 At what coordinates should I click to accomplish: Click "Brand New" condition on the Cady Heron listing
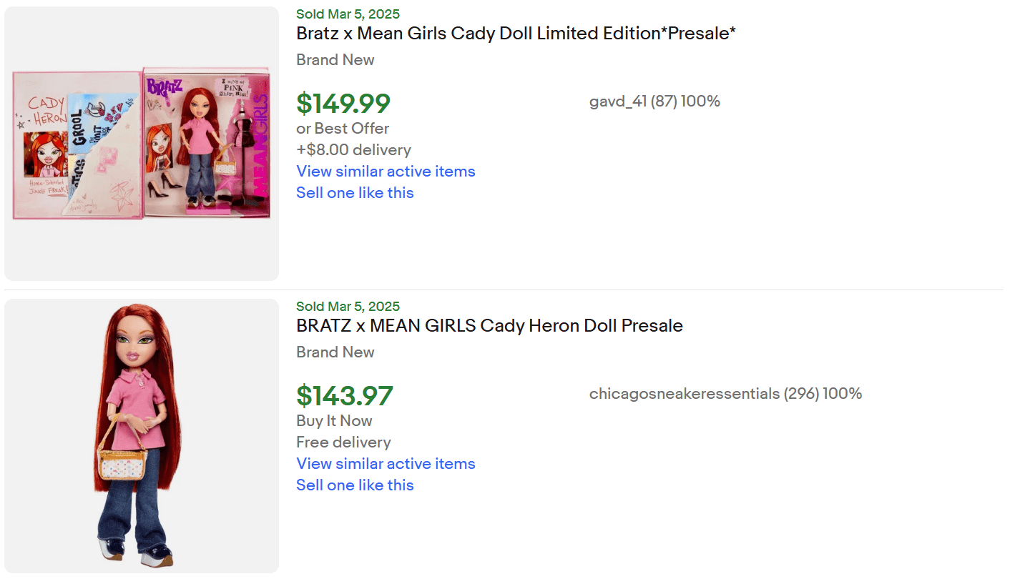pos(335,352)
